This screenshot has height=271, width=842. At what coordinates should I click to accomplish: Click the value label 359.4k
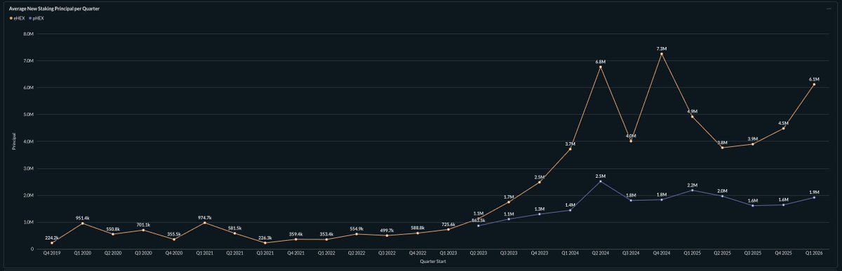(295, 234)
